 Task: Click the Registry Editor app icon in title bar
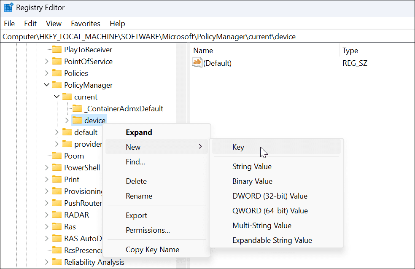point(8,8)
